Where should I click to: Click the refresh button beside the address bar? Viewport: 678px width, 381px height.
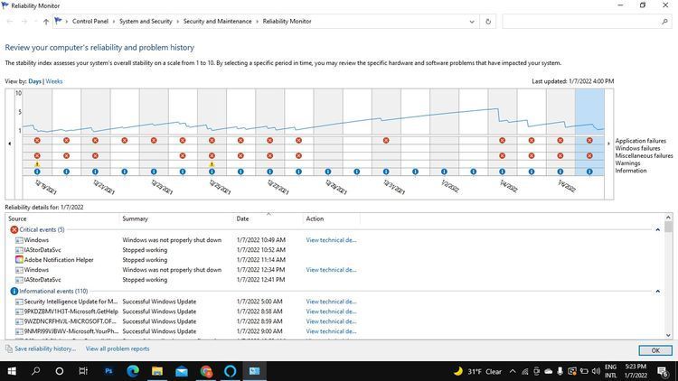(x=488, y=22)
